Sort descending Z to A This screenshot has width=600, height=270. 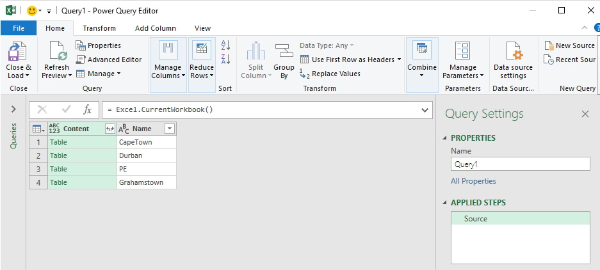pyautogui.click(x=225, y=60)
